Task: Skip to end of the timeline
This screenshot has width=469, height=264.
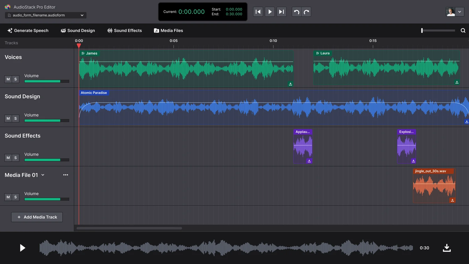Action: pos(281,12)
